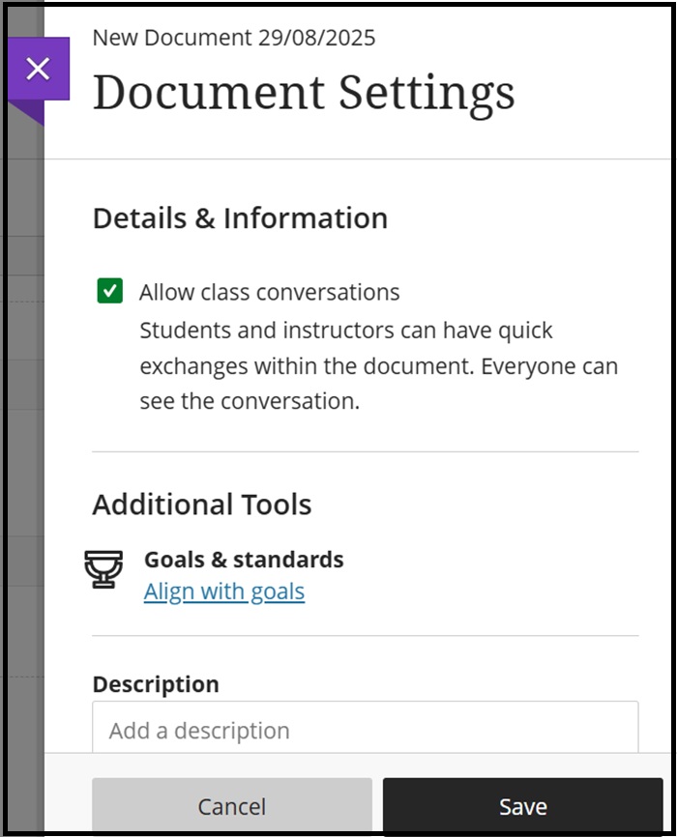Click the divider line above the Description label

(x=365, y=636)
